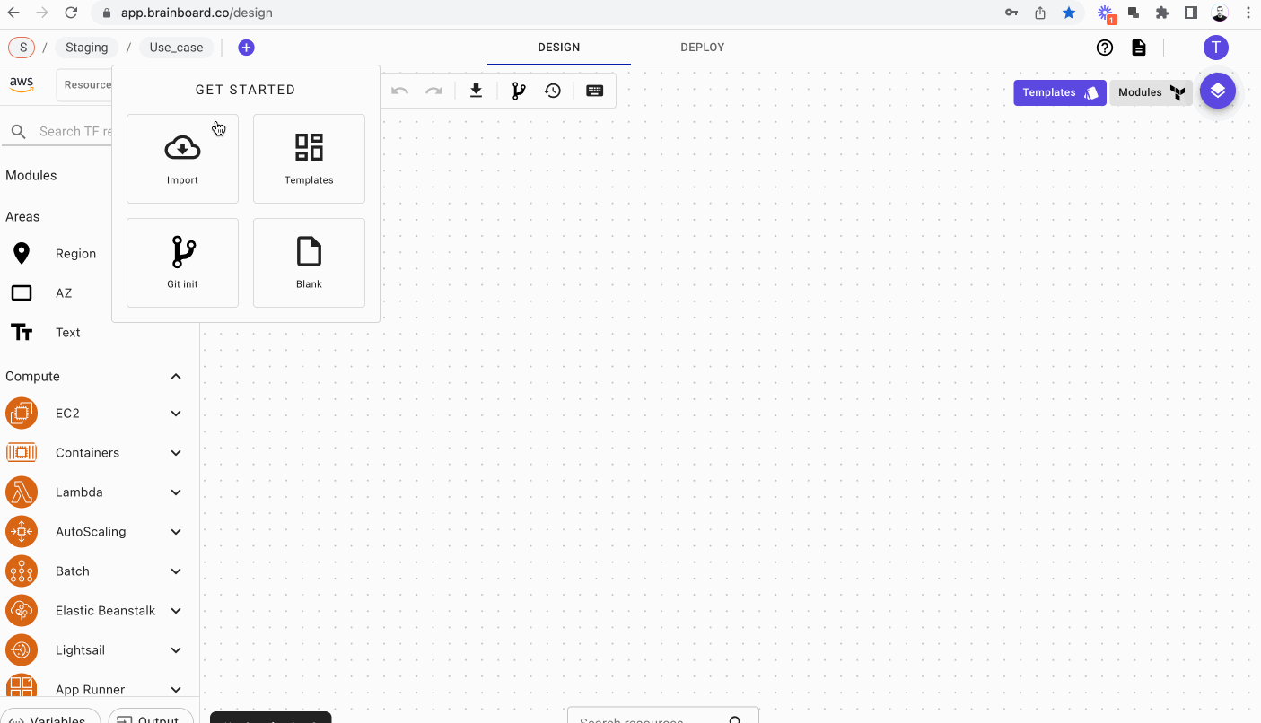Click the purple Templates button

1060,92
